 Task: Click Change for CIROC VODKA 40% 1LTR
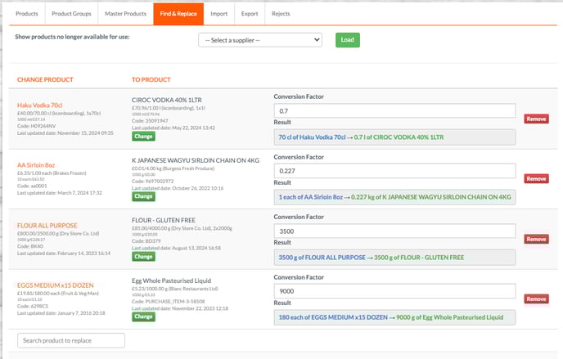143,137
